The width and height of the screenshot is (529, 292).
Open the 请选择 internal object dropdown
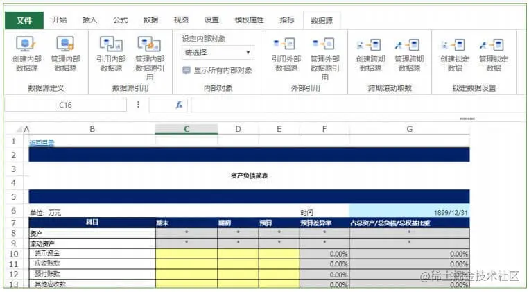coord(218,53)
